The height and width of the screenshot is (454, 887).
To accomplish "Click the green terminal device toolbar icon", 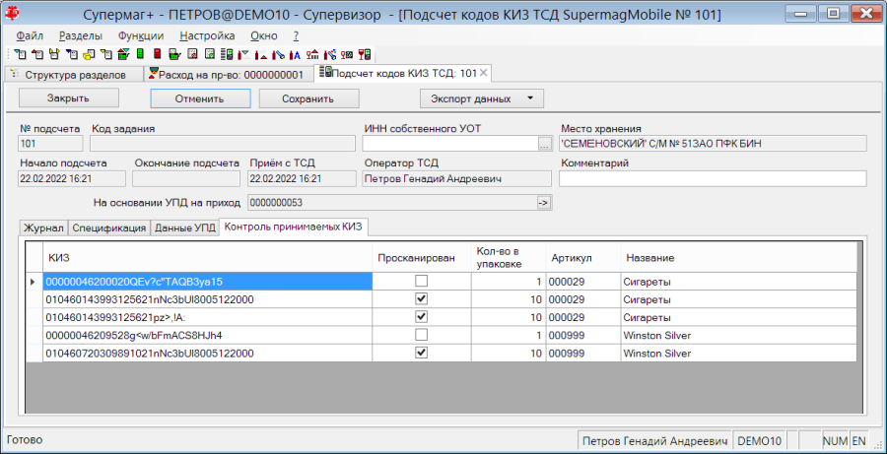I will (140, 54).
